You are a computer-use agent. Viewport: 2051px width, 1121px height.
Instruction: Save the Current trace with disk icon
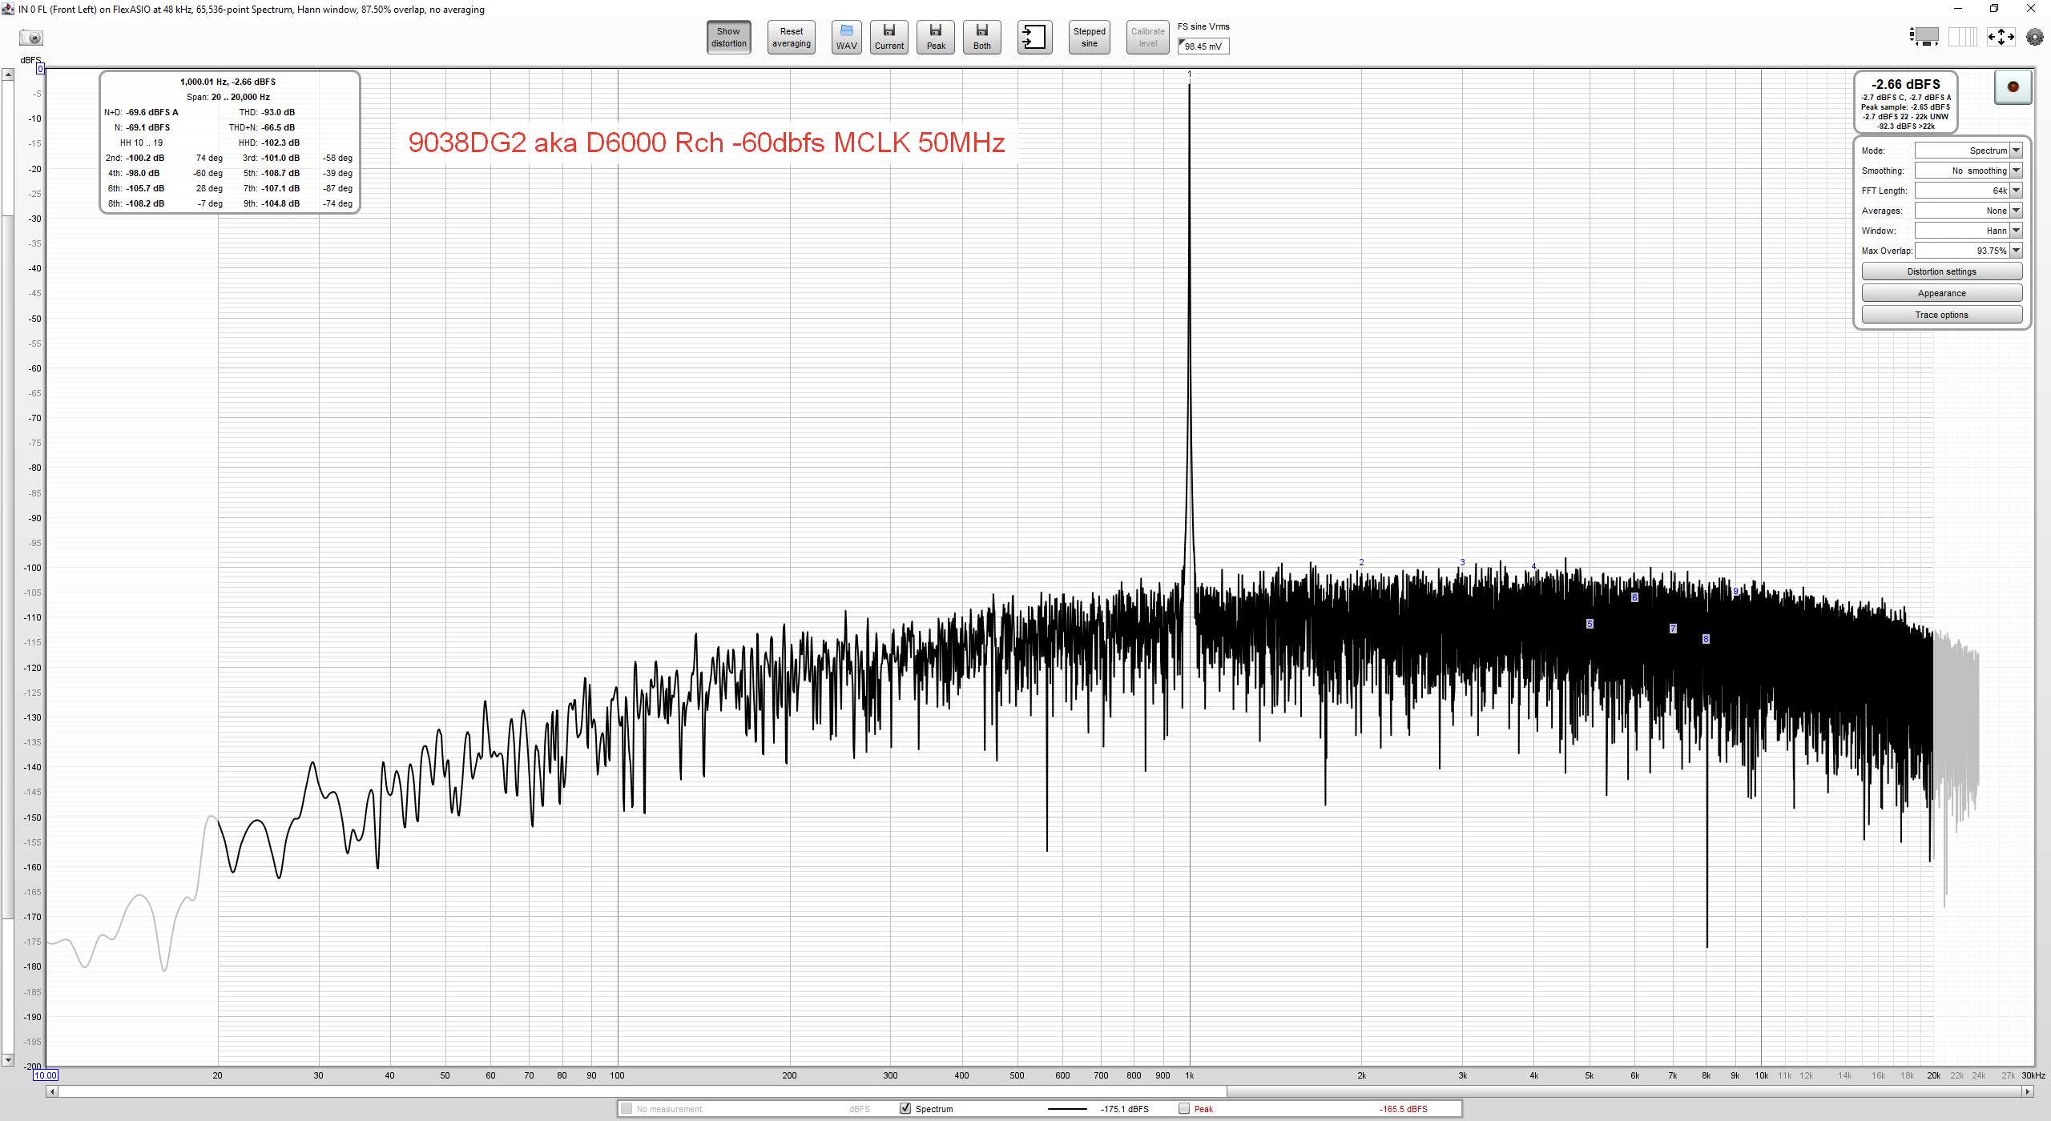[x=888, y=38]
